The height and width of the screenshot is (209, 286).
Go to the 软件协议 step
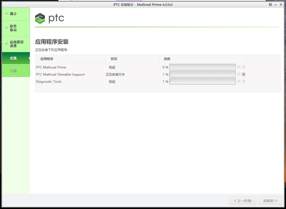pyautogui.click(x=16, y=28)
